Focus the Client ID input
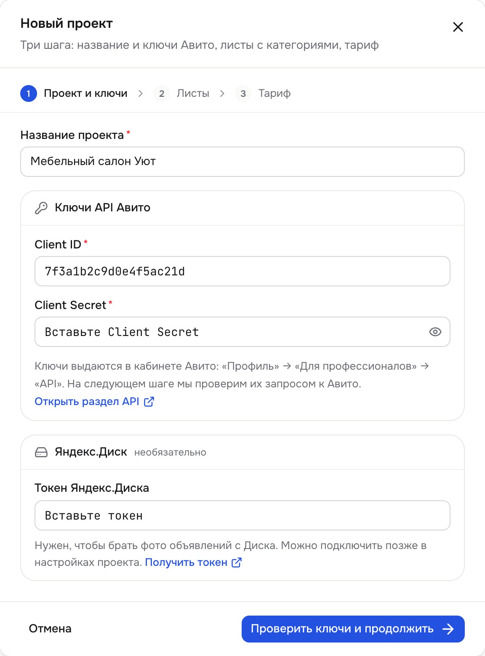Screen dimensions: 485x656 [x=242, y=271]
